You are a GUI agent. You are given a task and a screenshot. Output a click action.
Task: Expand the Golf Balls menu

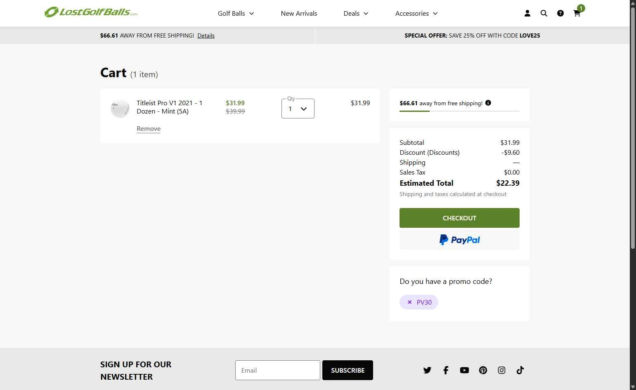[236, 13]
